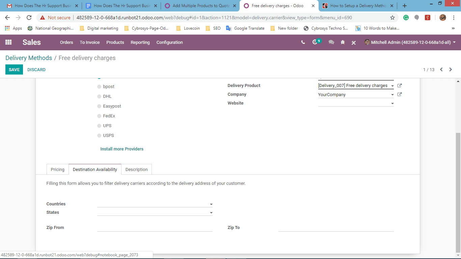The width and height of the screenshot is (461, 259).
Task: Switch to the Description tab
Action: click(137, 169)
